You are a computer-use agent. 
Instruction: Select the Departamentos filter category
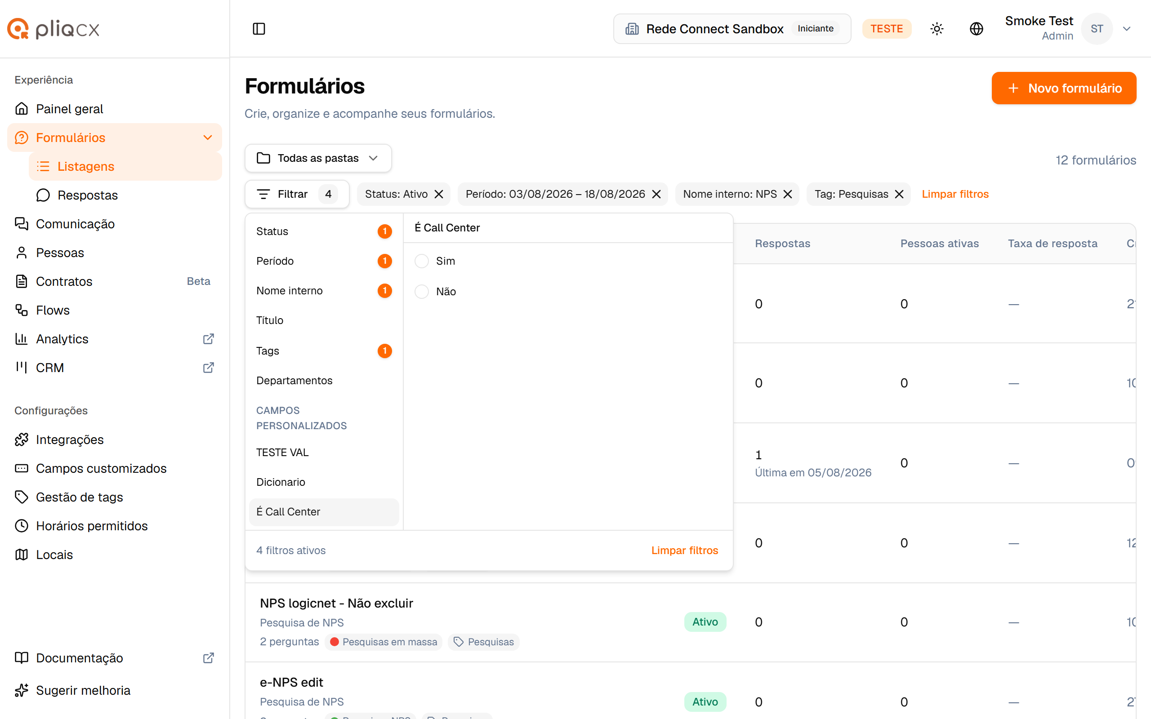324,381
